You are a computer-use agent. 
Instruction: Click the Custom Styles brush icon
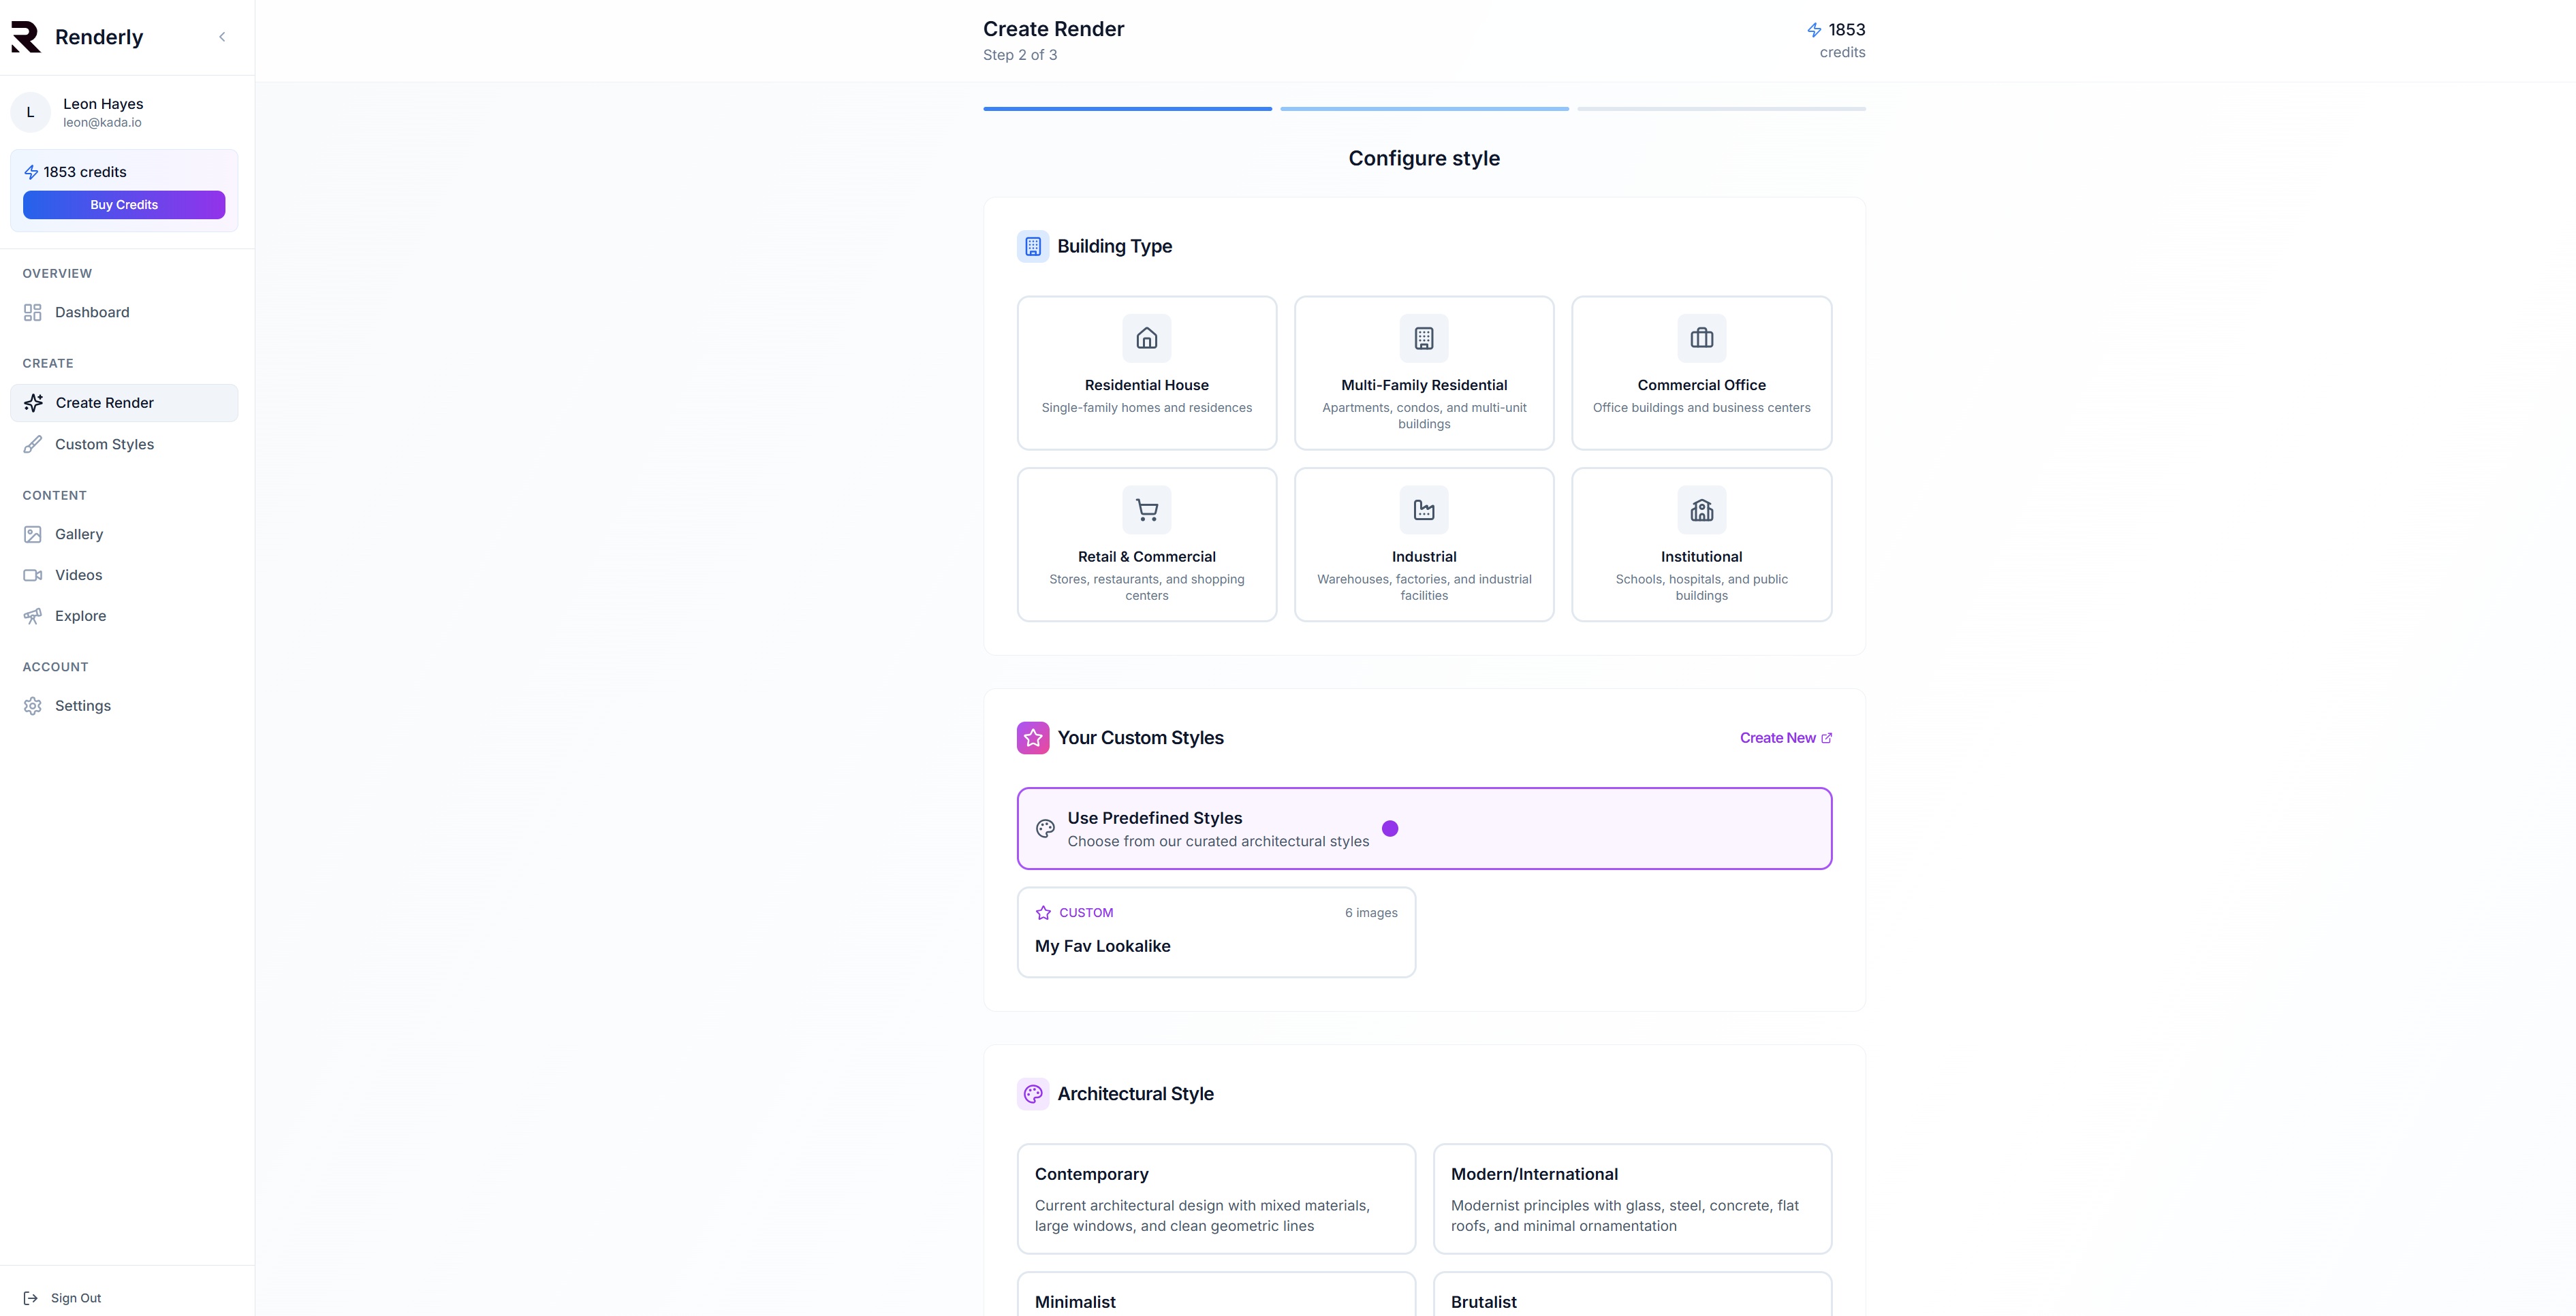point(33,445)
